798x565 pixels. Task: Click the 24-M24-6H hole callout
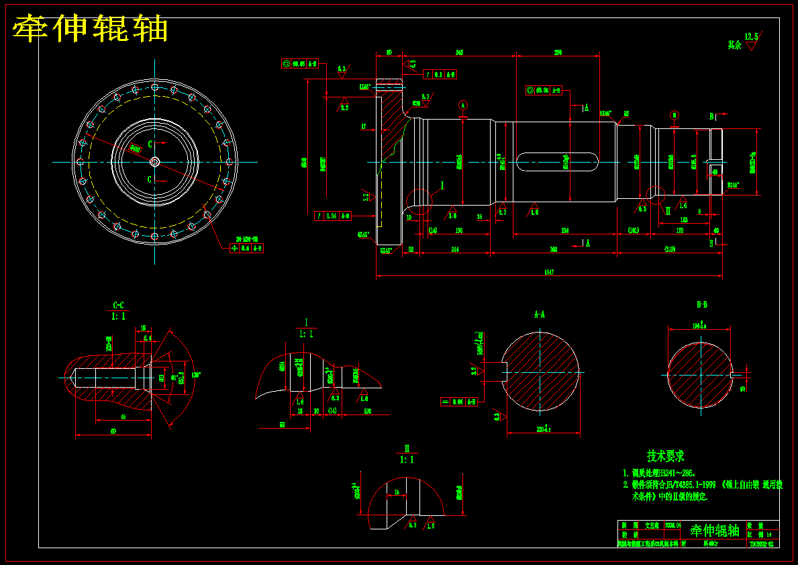click(247, 239)
